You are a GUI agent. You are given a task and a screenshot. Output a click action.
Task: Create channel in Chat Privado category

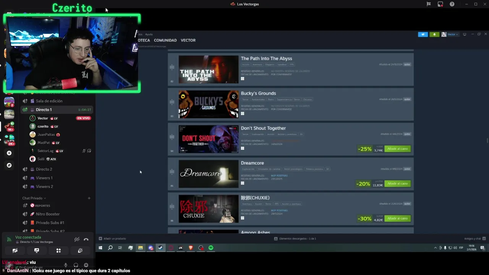tap(89, 198)
